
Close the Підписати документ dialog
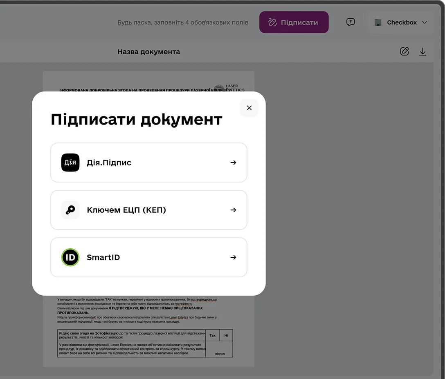(x=249, y=108)
